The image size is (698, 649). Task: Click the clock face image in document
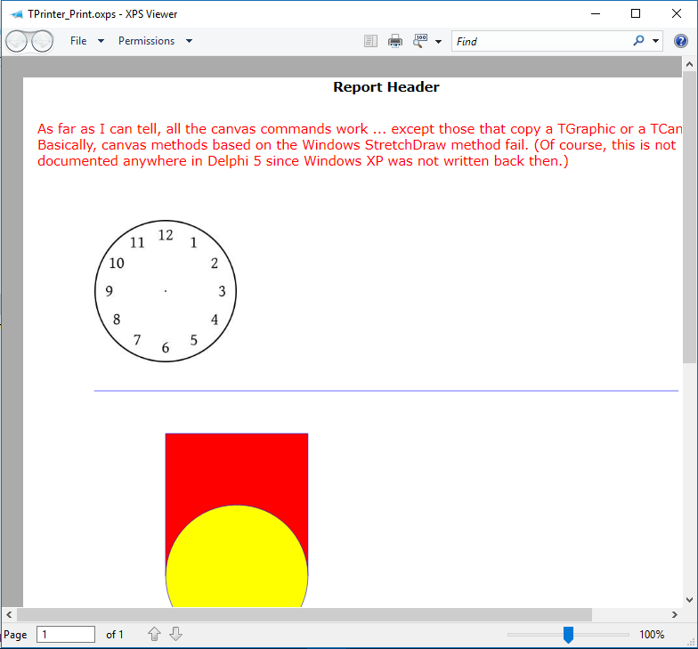tap(166, 291)
